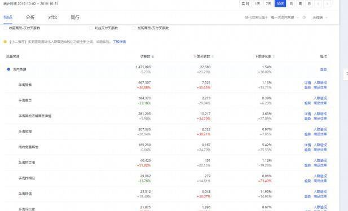Click 手淘其他店铺商品详情 source name

coord(35,116)
